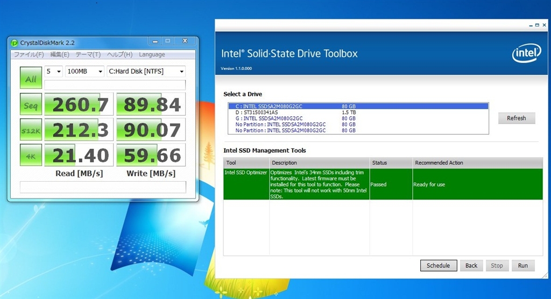Close the CrystalDiskMark window

[x=184, y=41]
